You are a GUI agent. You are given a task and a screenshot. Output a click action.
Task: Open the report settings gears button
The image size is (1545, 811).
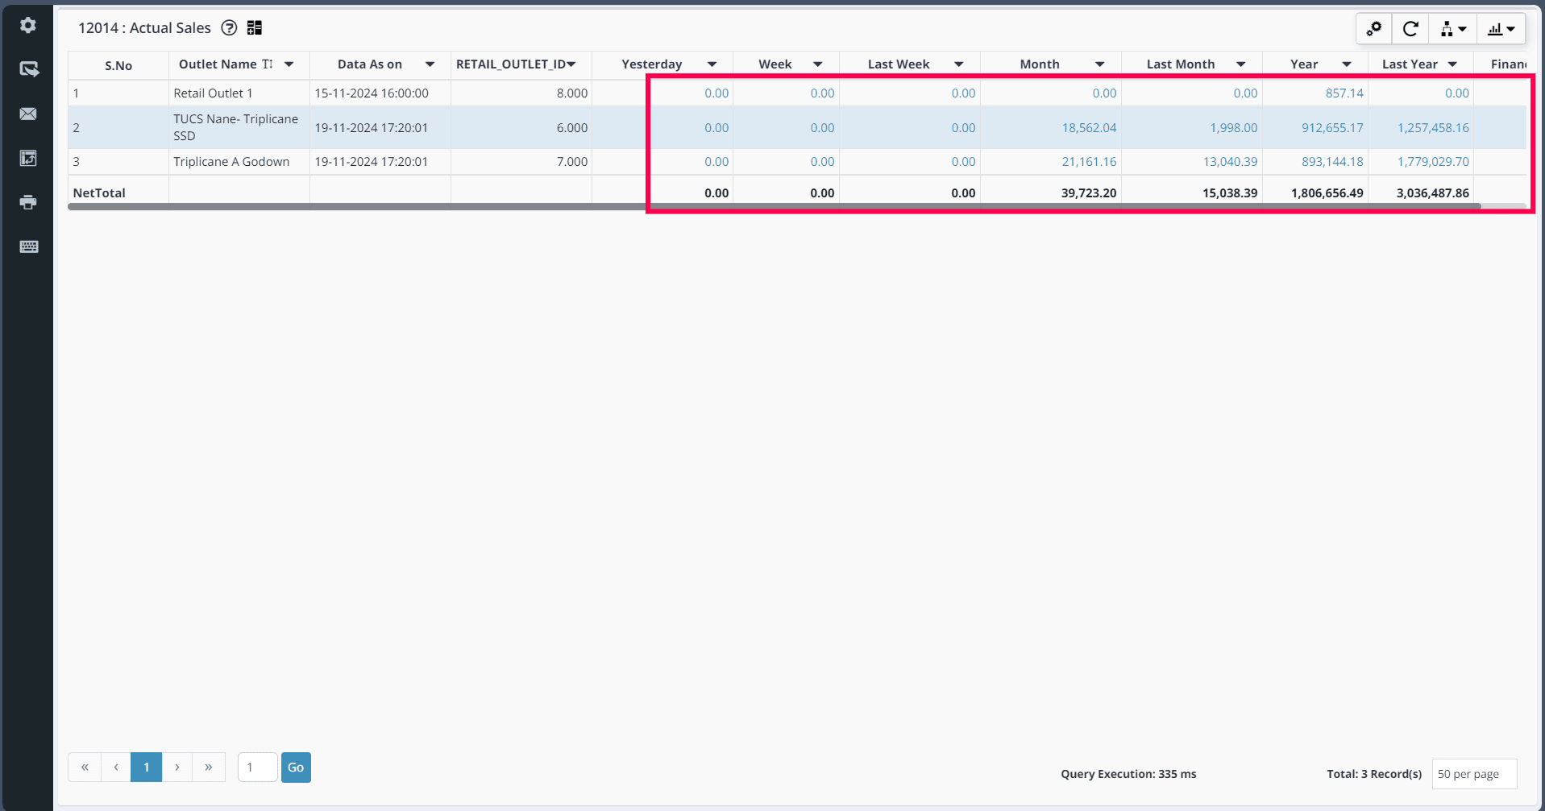pos(1374,29)
